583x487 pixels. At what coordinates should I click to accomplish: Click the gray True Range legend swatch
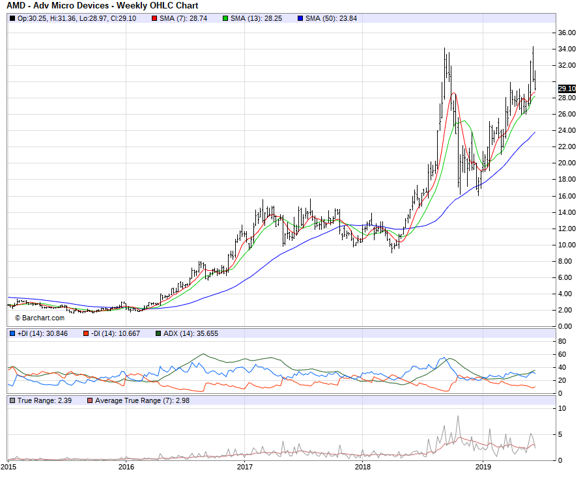[12, 400]
